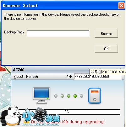
Task: Click the second pale green dot
Action: tap(62, 96)
